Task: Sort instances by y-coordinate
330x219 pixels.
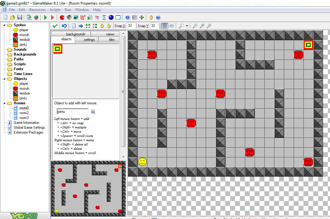Action: click(x=95, y=26)
